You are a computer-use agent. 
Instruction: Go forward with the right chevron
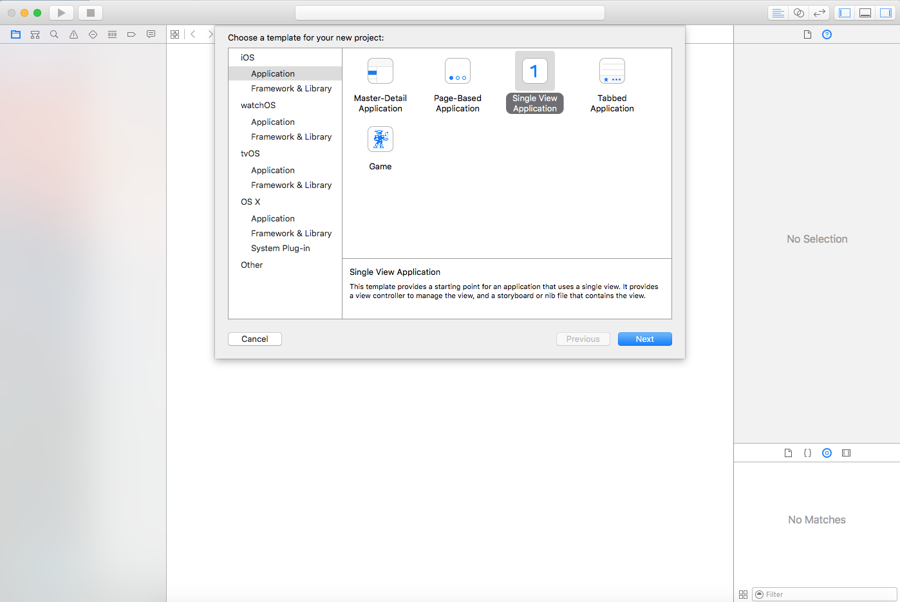click(x=210, y=34)
